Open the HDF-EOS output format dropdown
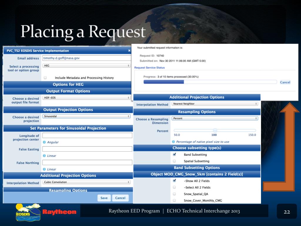 click(x=86, y=97)
